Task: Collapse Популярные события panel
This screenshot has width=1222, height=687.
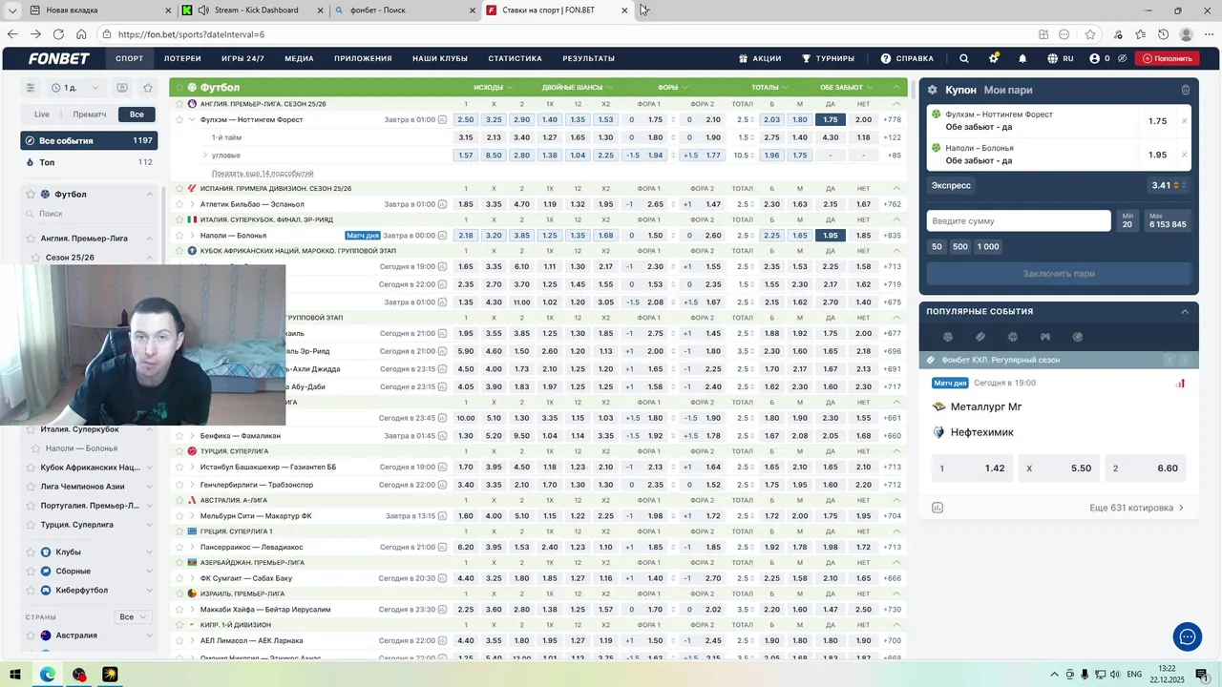Action: coord(1185,311)
